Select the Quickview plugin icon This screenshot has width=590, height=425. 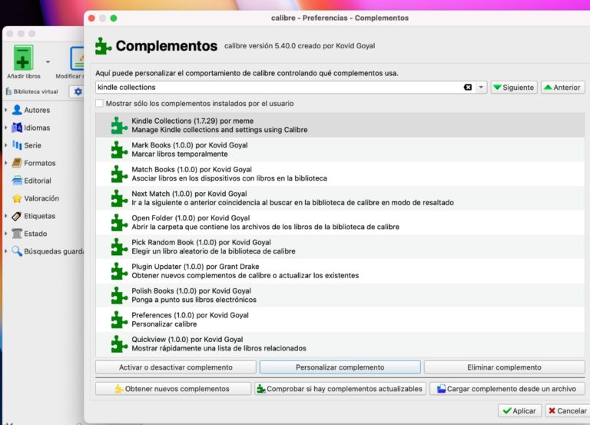coord(119,344)
